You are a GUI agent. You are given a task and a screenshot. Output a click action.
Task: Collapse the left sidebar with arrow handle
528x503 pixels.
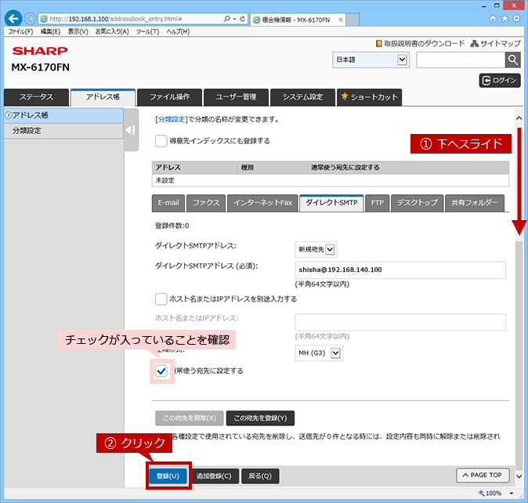click(x=131, y=130)
